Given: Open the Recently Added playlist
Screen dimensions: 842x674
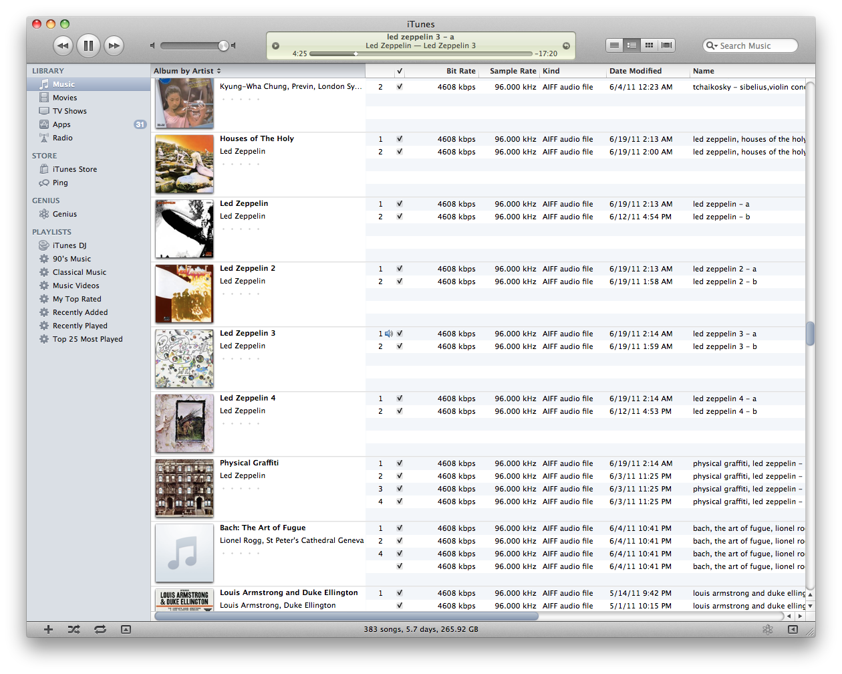Looking at the screenshot, I should [88, 312].
